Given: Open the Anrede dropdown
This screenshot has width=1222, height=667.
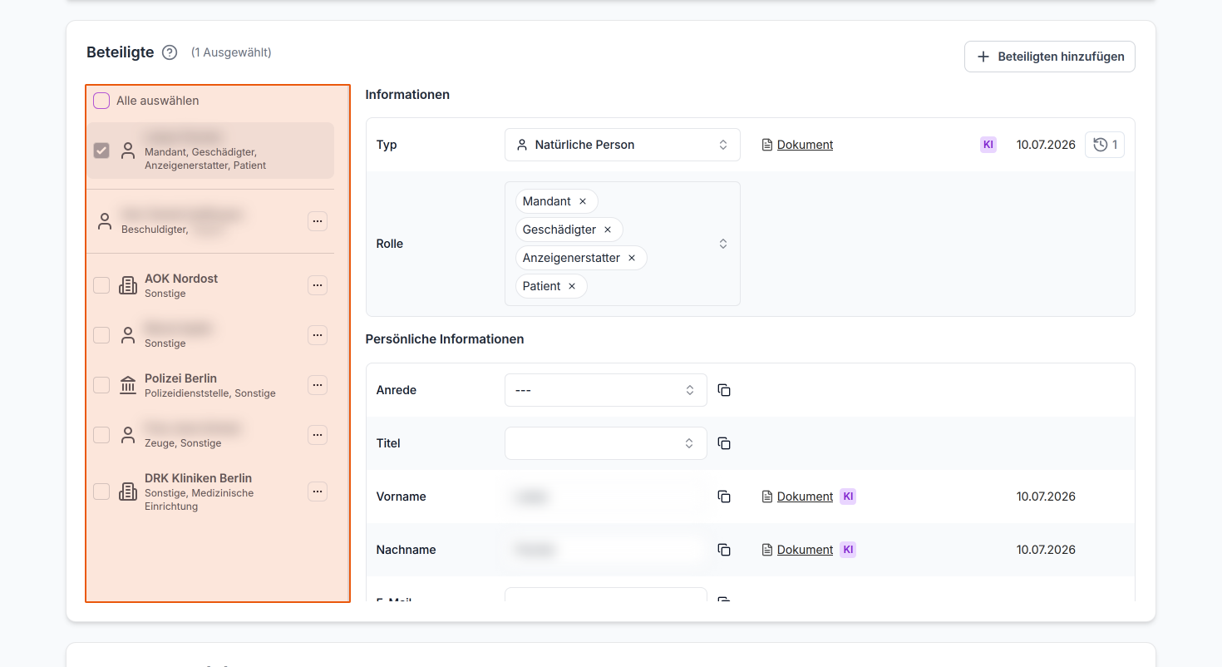Looking at the screenshot, I should (606, 390).
